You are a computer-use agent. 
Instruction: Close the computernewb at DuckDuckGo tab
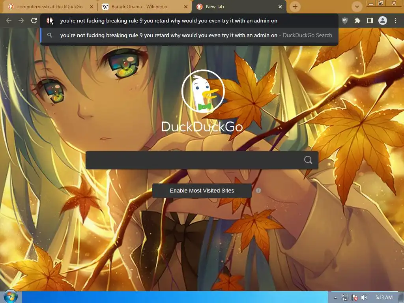91,7
